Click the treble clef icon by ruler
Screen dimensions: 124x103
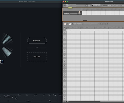64,27
